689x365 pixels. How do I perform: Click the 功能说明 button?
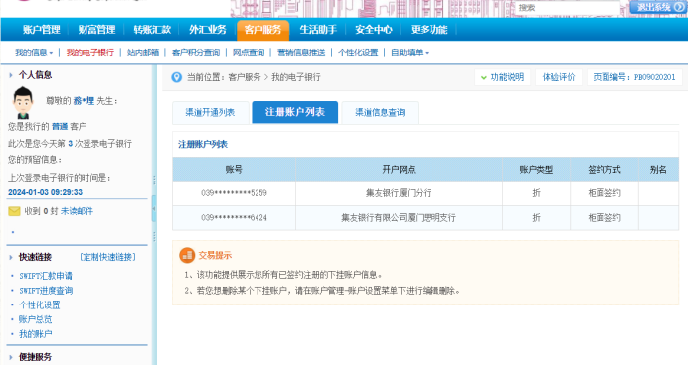(502, 77)
